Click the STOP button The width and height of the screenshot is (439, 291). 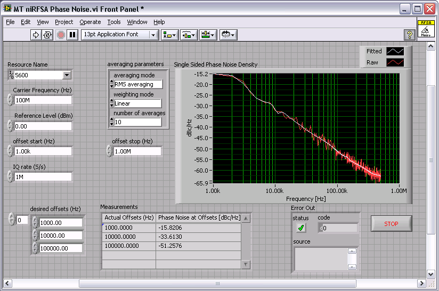(391, 223)
